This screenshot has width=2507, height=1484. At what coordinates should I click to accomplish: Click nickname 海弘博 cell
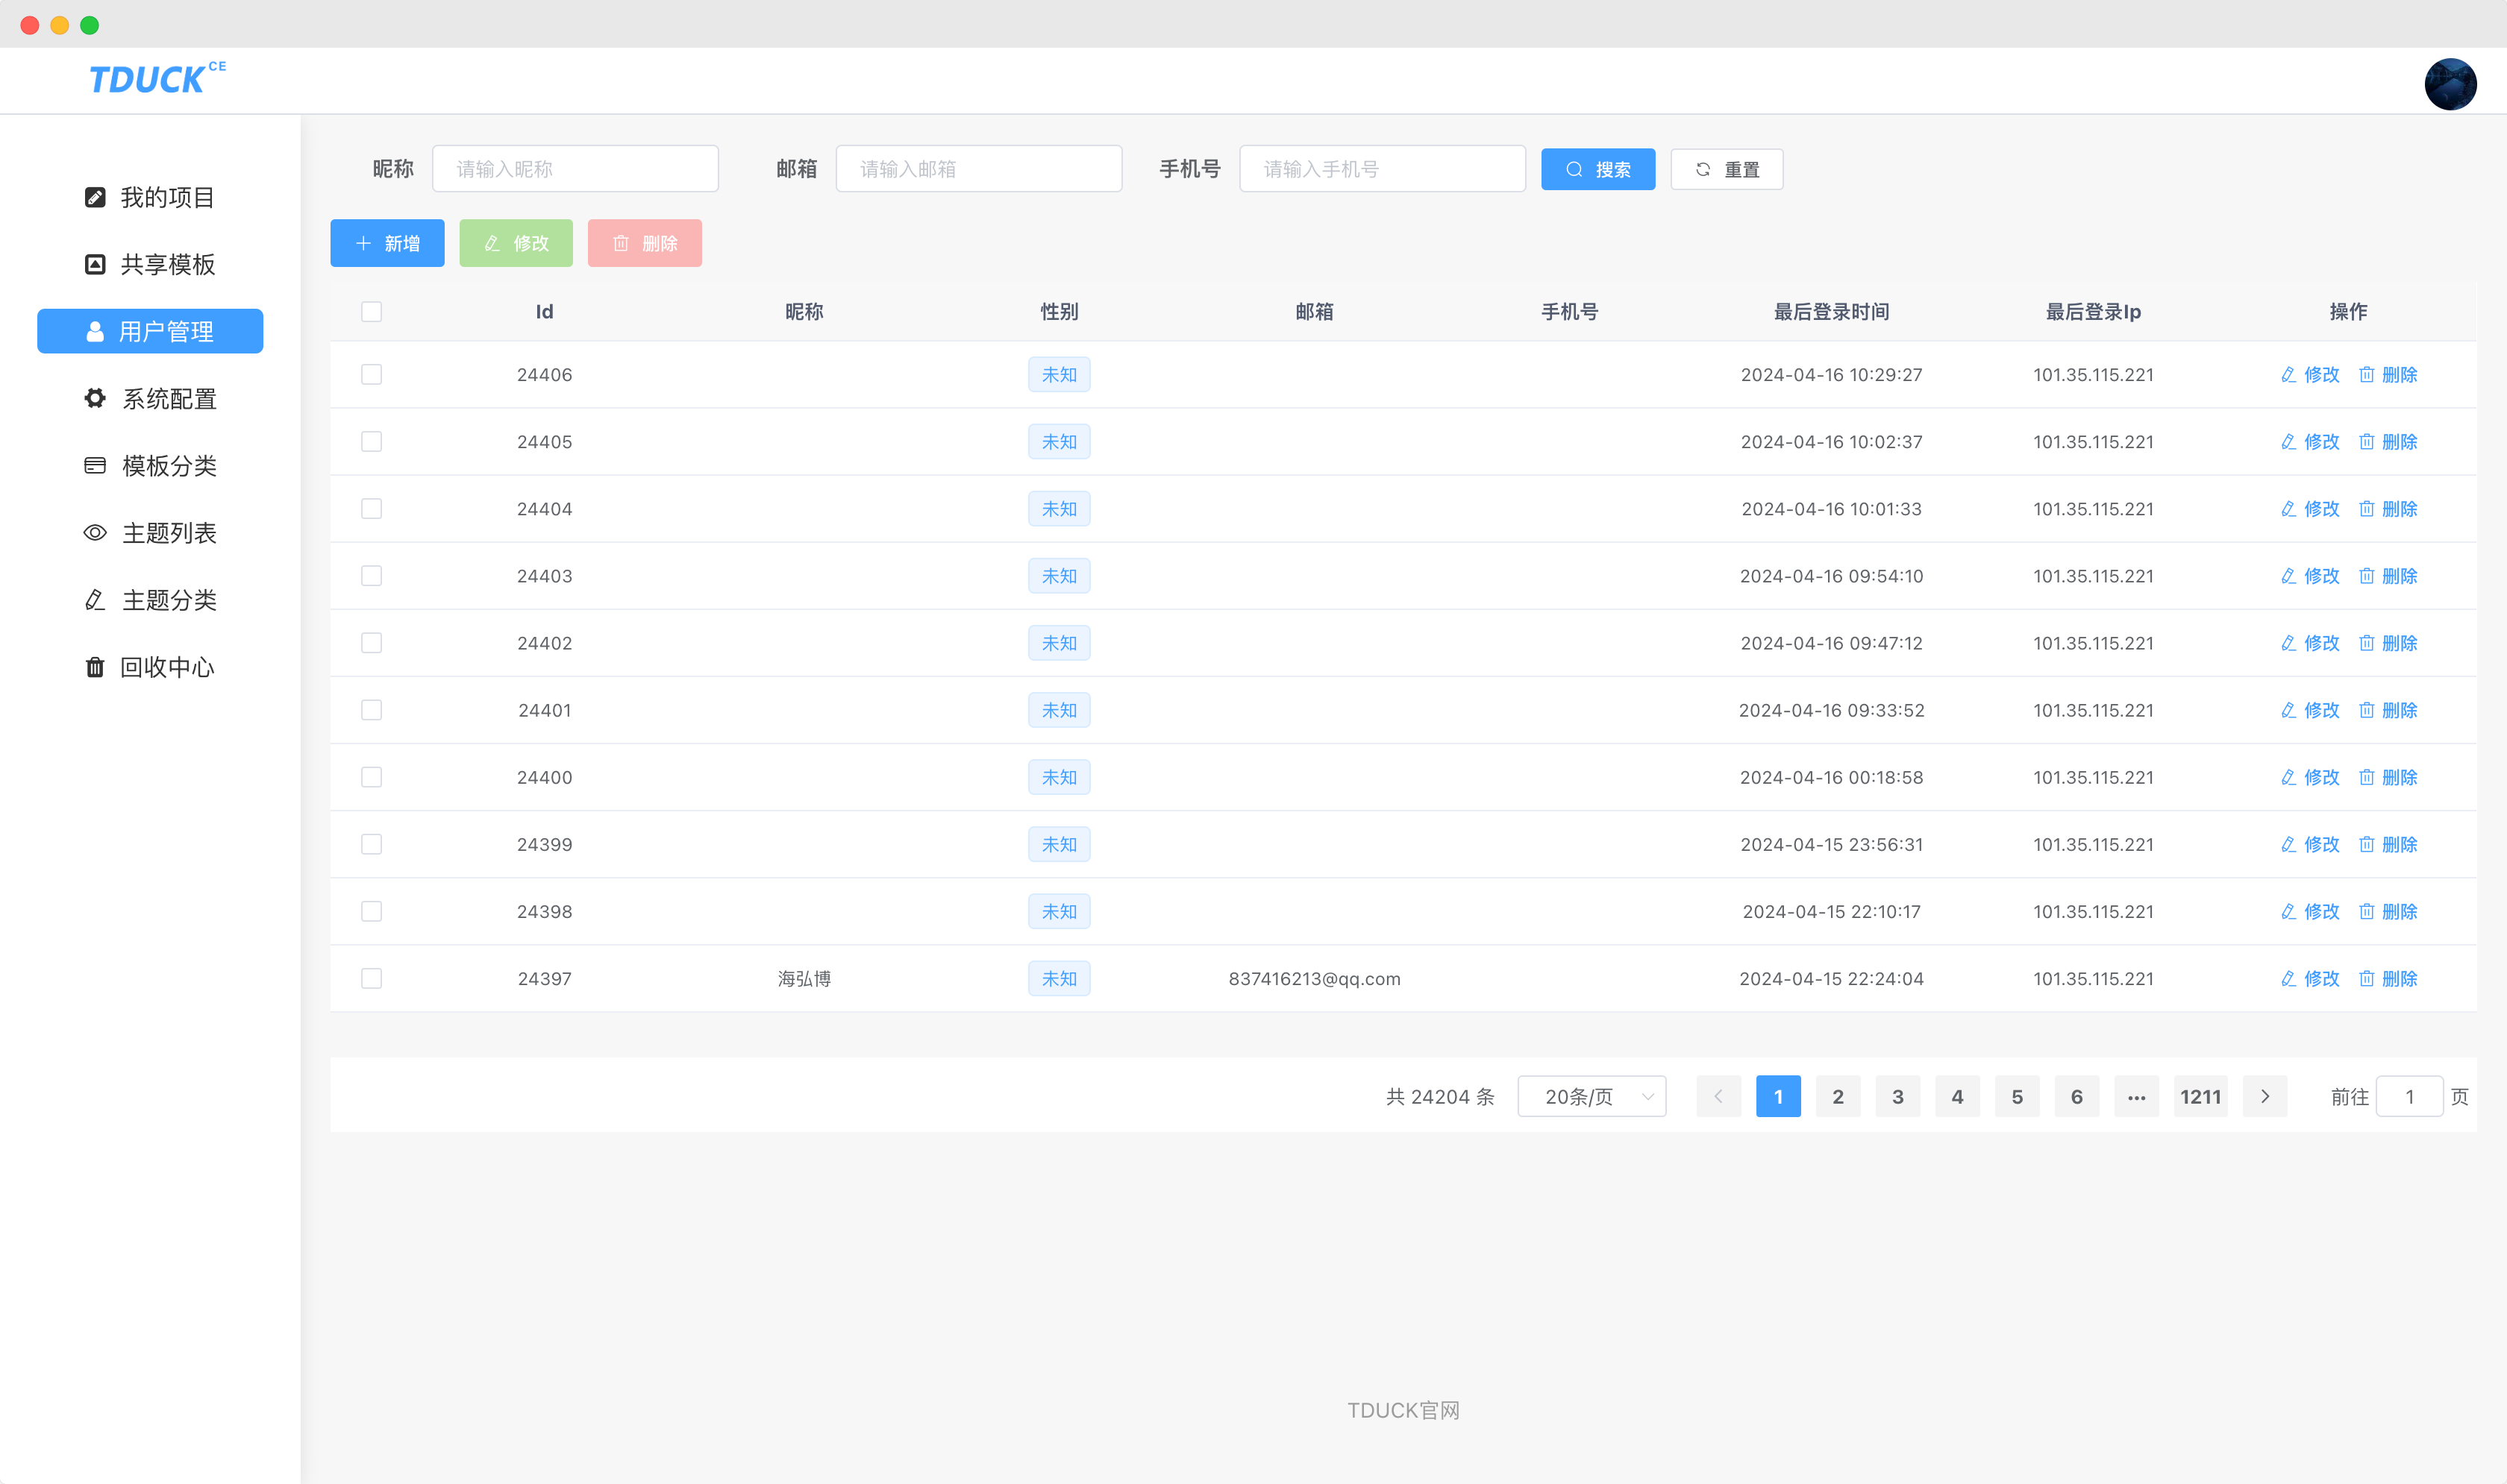tap(804, 978)
